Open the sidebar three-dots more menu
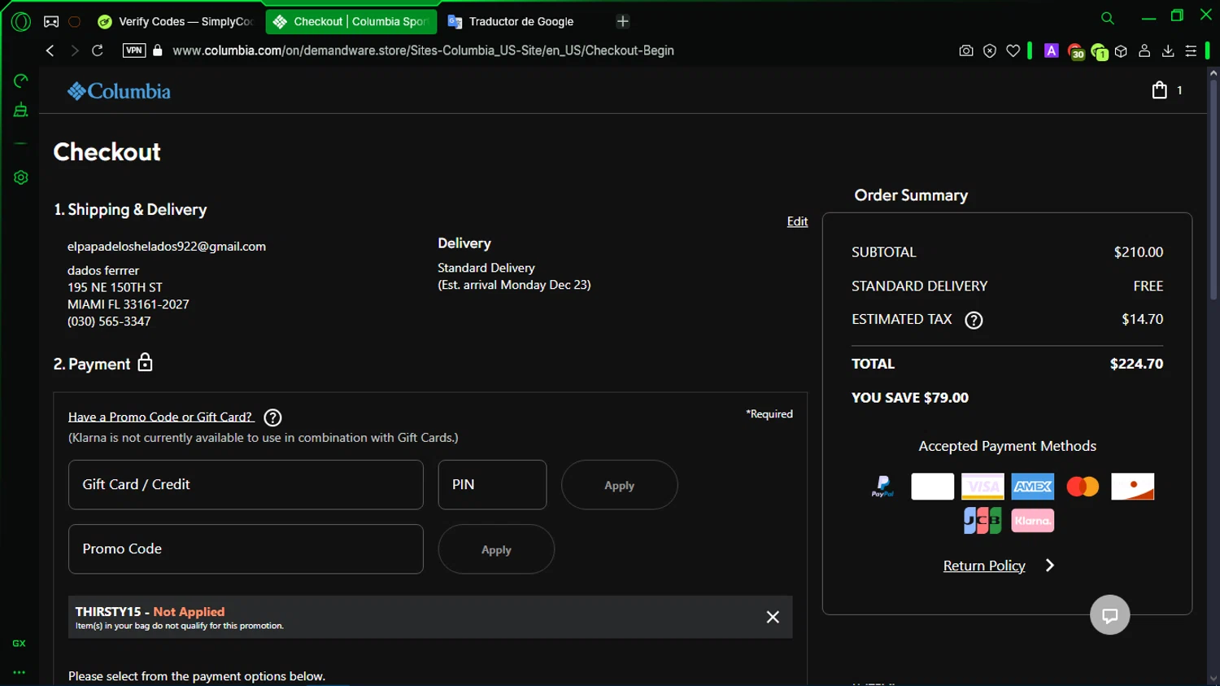 click(19, 672)
